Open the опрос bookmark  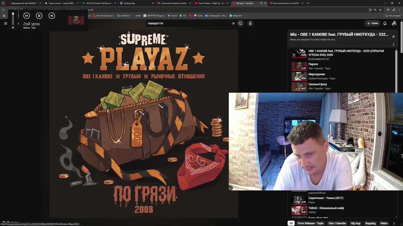[x=198, y=15]
